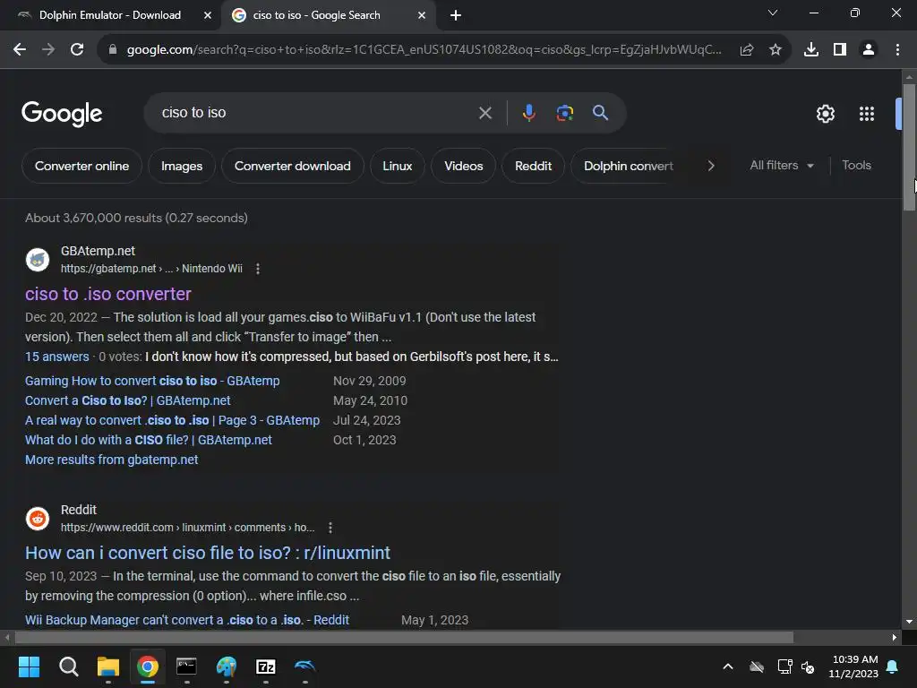
Task: Open Gaming How to convert ciso to iso link
Action: tap(152, 381)
